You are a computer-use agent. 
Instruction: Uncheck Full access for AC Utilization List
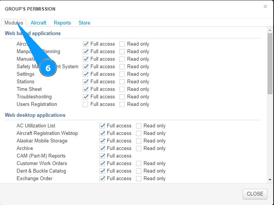pos(102,126)
